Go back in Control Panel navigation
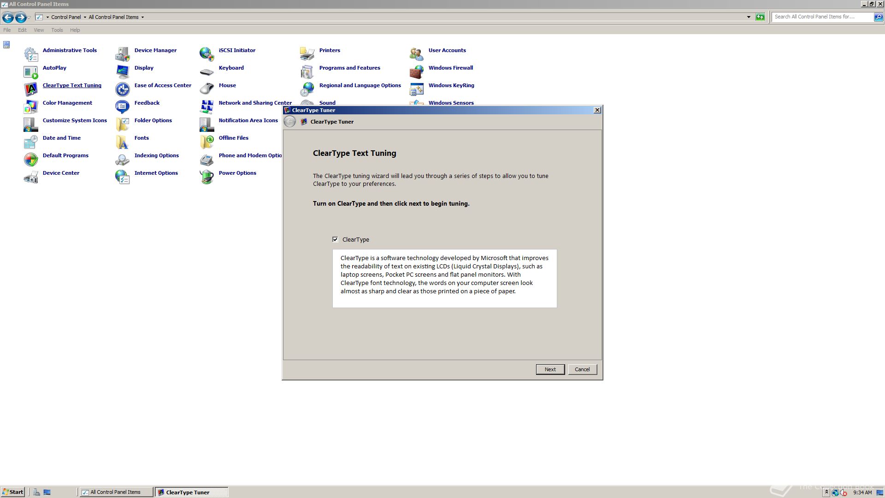 click(x=8, y=18)
